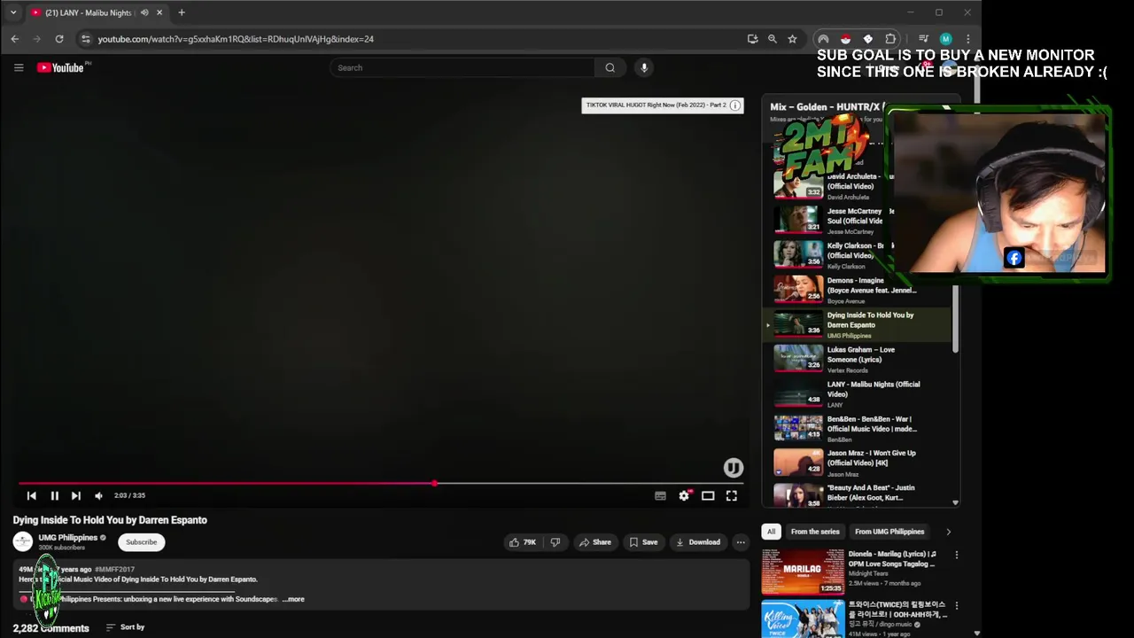Skip to the next video
The width and height of the screenshot is (1134, 638).
coord(76,495)
